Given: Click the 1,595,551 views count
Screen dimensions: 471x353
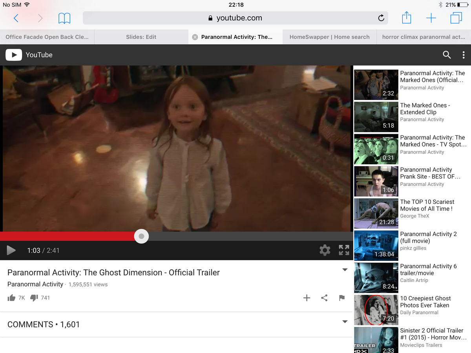Looking at the screenshot, I should [x=88, y=285].
